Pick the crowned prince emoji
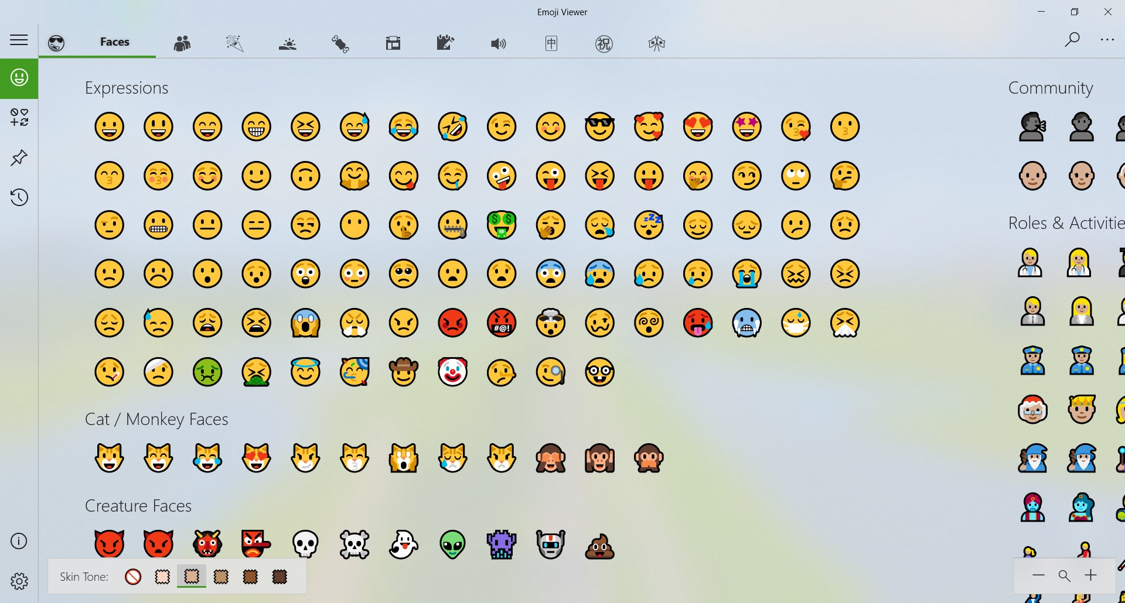 [x=1082, y=409]
